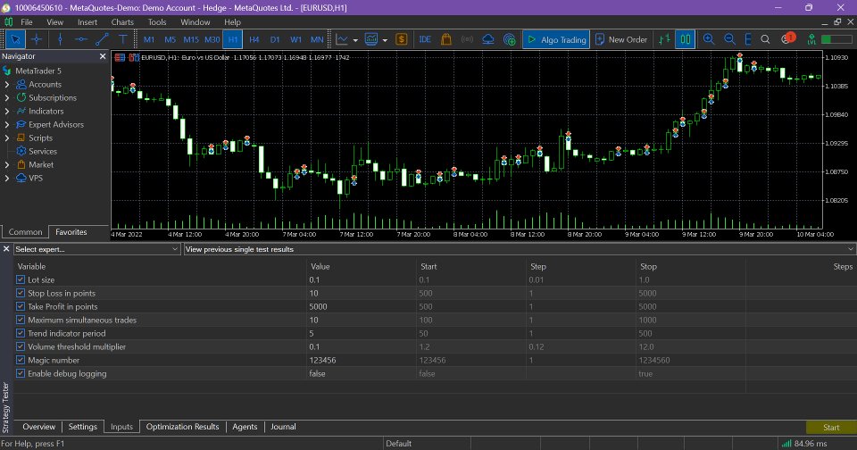This screenshot has width=857, height=450.
Task: Select the horizontal line drawing tool
Action: point(81,39)
